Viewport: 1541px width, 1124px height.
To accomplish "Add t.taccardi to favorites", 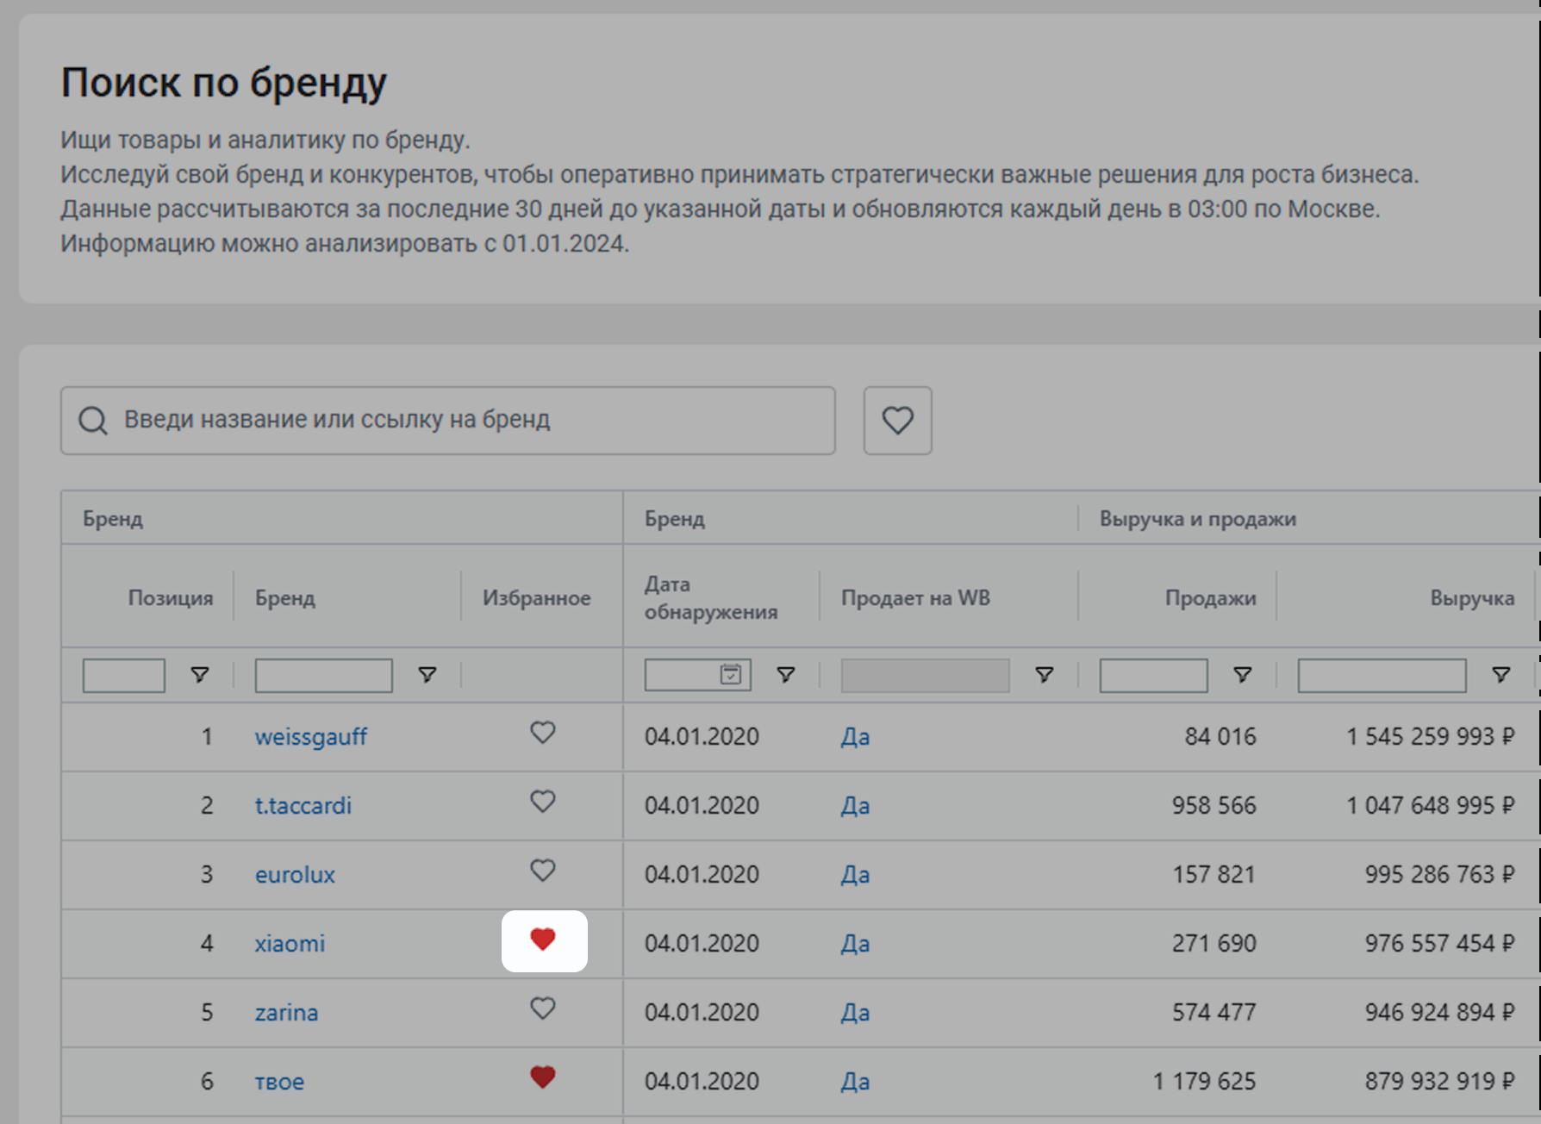I will (x=543, y=802).
